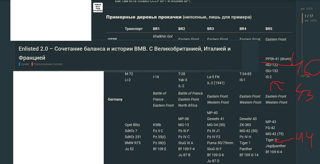Screen dimensions: 320x164
Task: Click the 'BR3' column header
Action: point(211,29)
